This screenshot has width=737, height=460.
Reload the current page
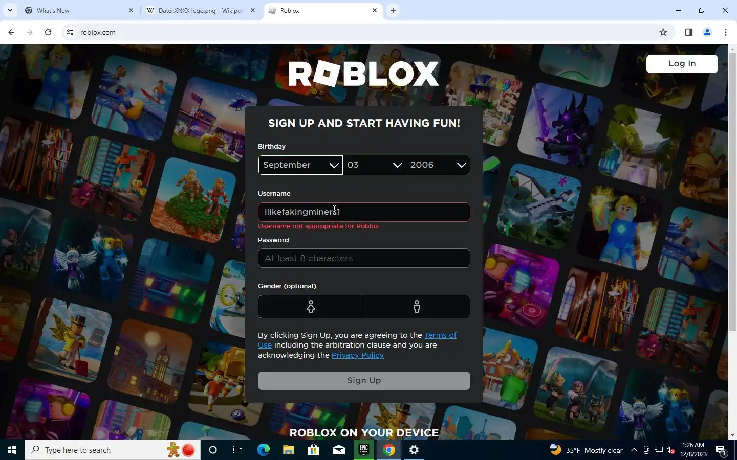pos(48,32)
